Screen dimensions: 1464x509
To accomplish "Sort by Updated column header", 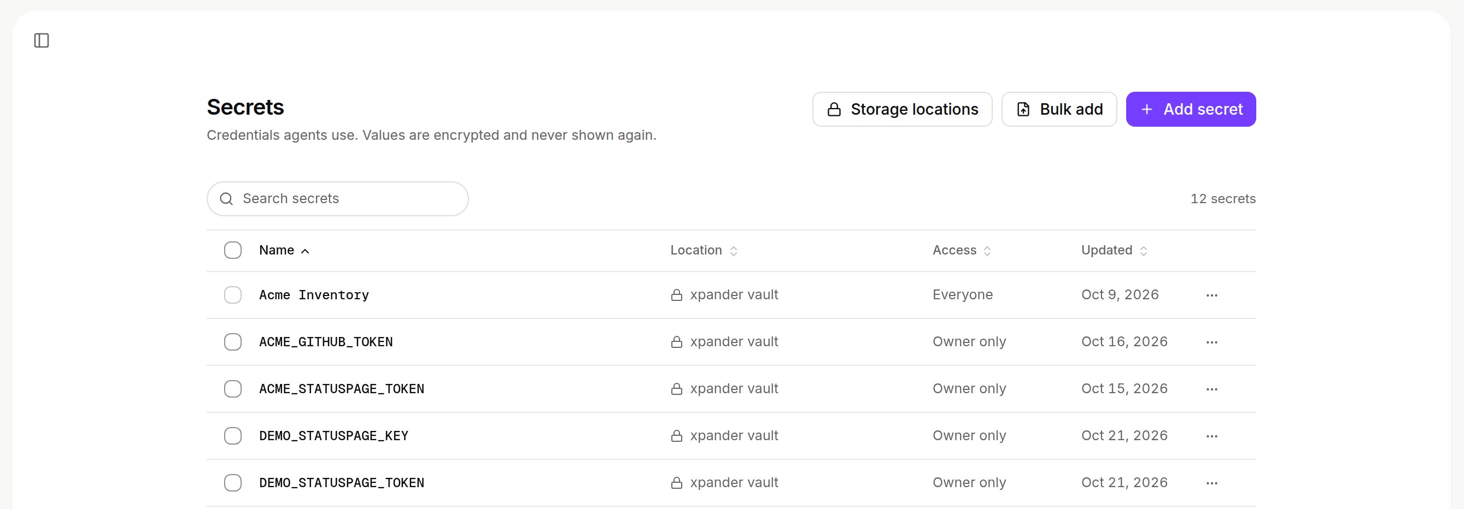I will pos(1114,250).
